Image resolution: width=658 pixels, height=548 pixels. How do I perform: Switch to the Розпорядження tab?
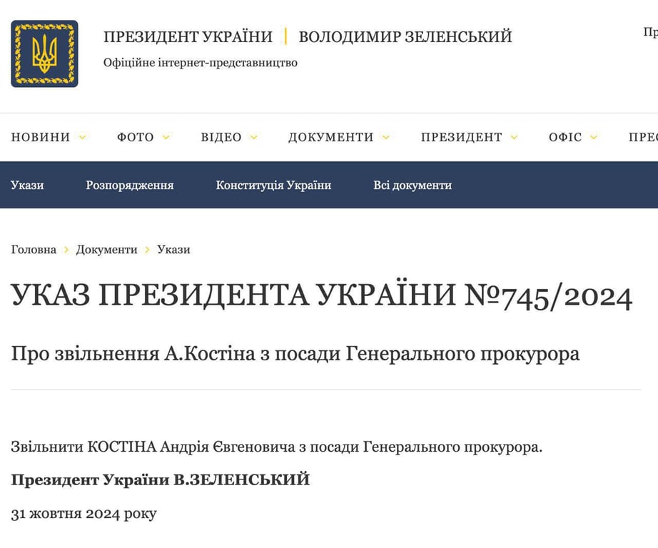(130, 185)
